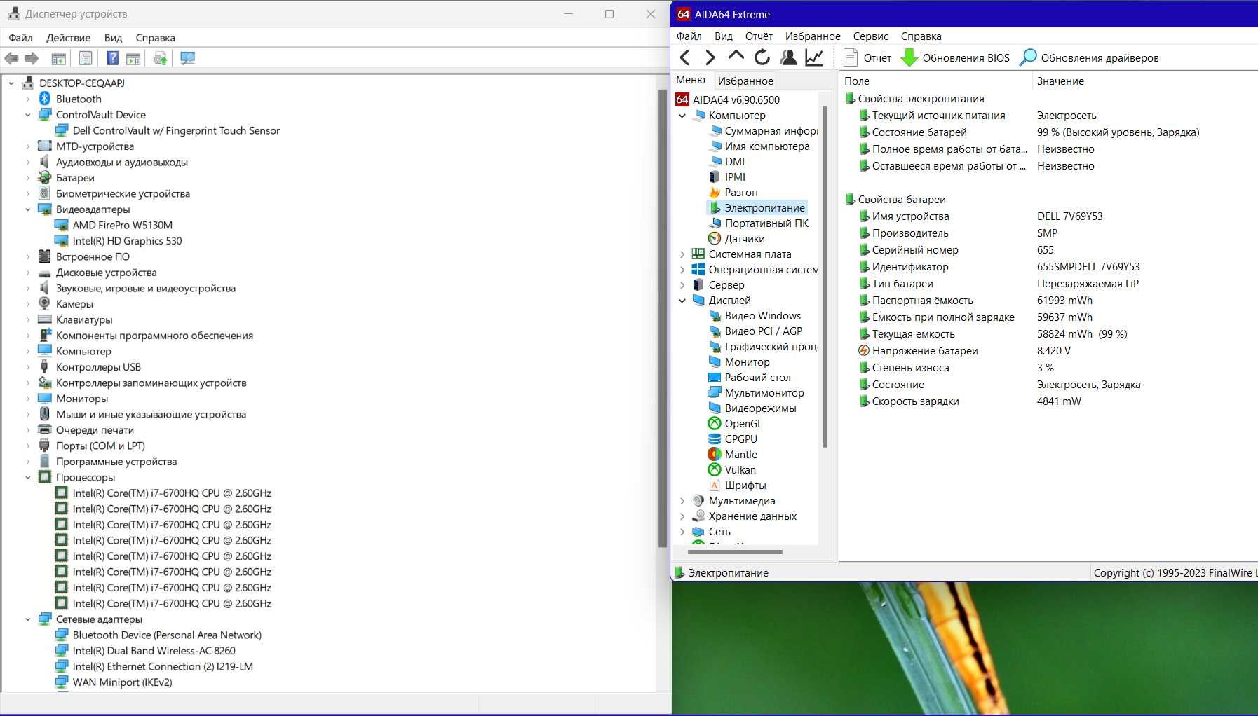Expand the Батареи node
Image resolution: width=1258 pixels, height=716 pixels.
pos(28,178)
